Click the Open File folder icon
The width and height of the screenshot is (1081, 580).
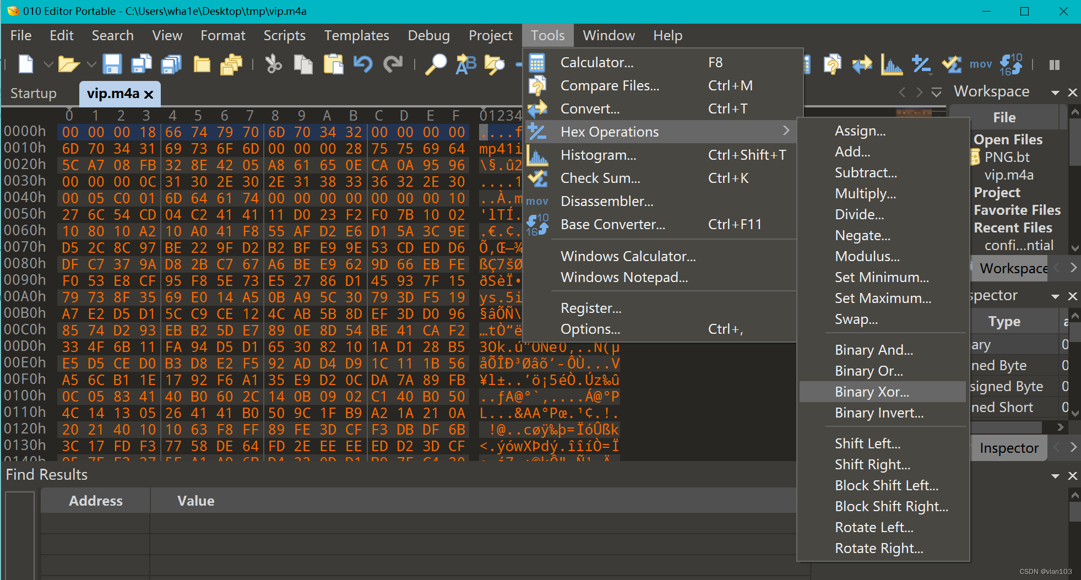[69, 64]
